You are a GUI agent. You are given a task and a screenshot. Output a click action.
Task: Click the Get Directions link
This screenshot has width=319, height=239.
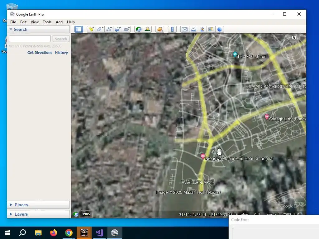[x=40, y=52]
